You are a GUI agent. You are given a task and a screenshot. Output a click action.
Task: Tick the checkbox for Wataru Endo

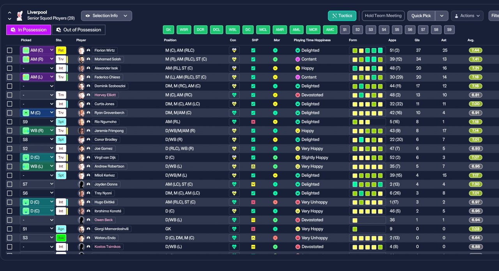[x=10, y=238]
